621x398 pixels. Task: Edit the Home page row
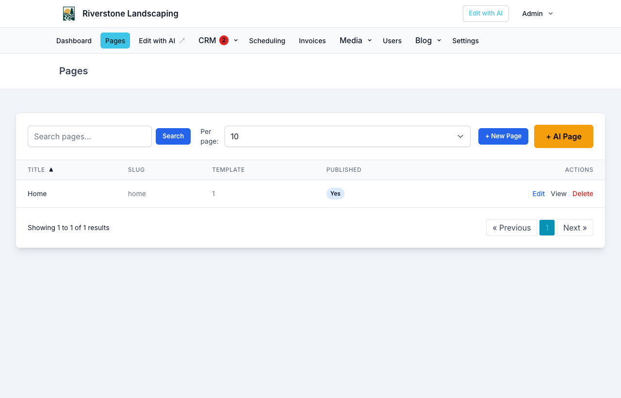(539, 194)
